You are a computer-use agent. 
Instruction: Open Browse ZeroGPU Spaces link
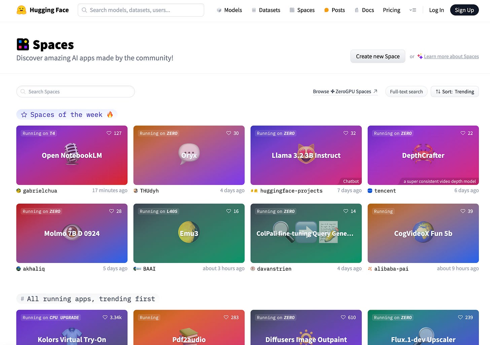click(x=345, y=92)
